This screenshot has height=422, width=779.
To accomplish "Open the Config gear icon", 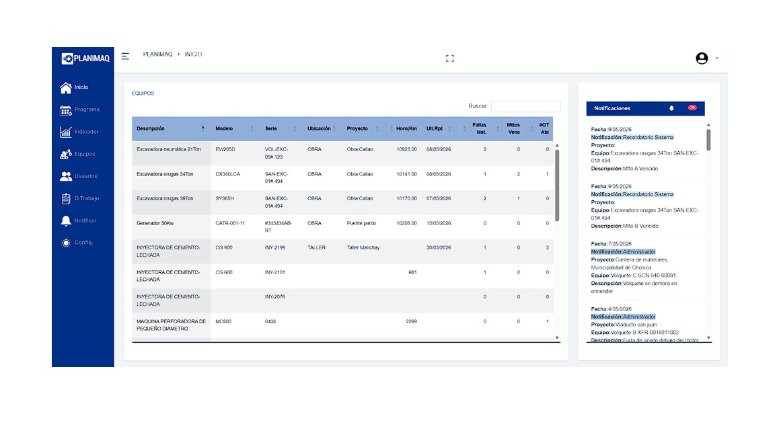I will [x=65, y=243].
